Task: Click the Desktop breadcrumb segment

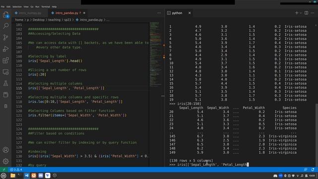Action: 39,20
